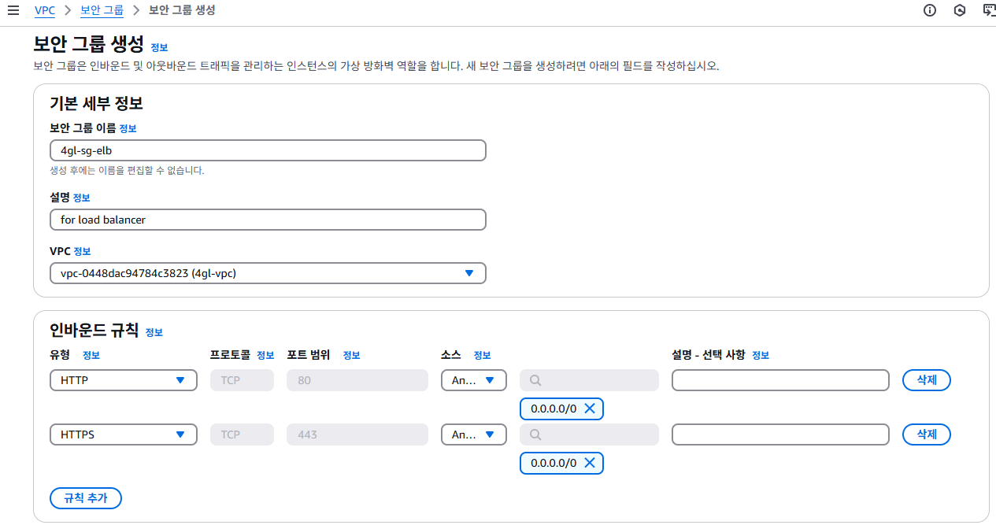Screen dimensions: 996x525
Task: Go to VPC breadcrumb link
Action: tap(45, 10)
